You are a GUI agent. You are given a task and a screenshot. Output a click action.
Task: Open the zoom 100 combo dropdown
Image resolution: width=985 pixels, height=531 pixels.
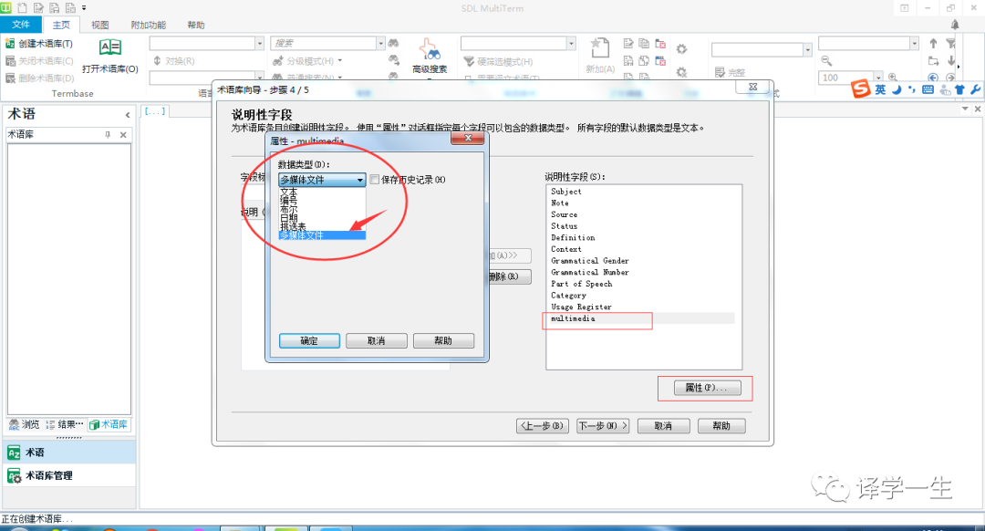click(x=878, y=78)
